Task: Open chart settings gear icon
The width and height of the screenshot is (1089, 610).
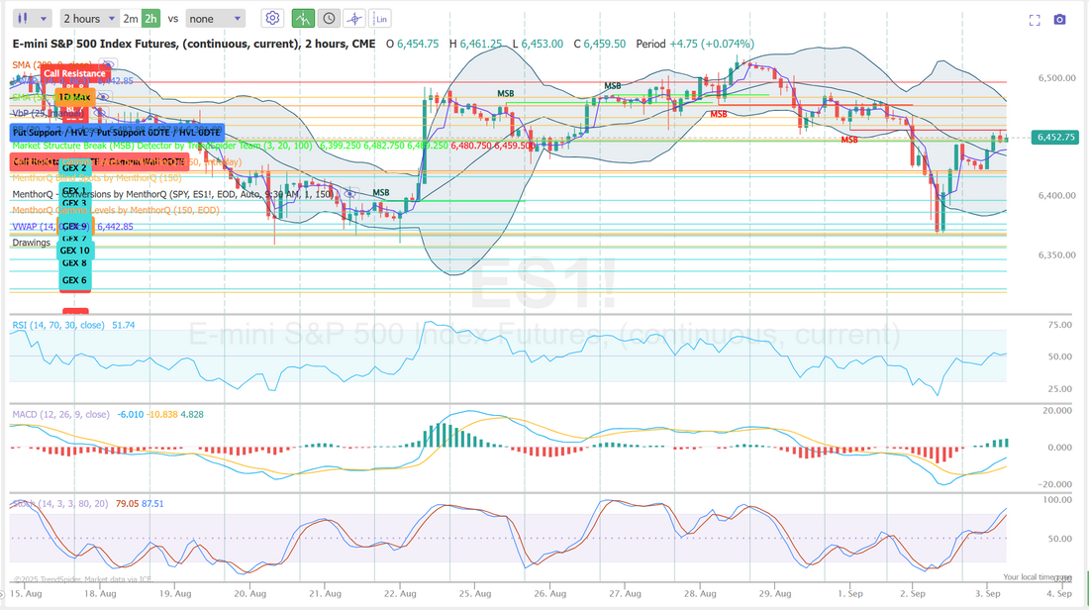Action: (x=272, y=19)
